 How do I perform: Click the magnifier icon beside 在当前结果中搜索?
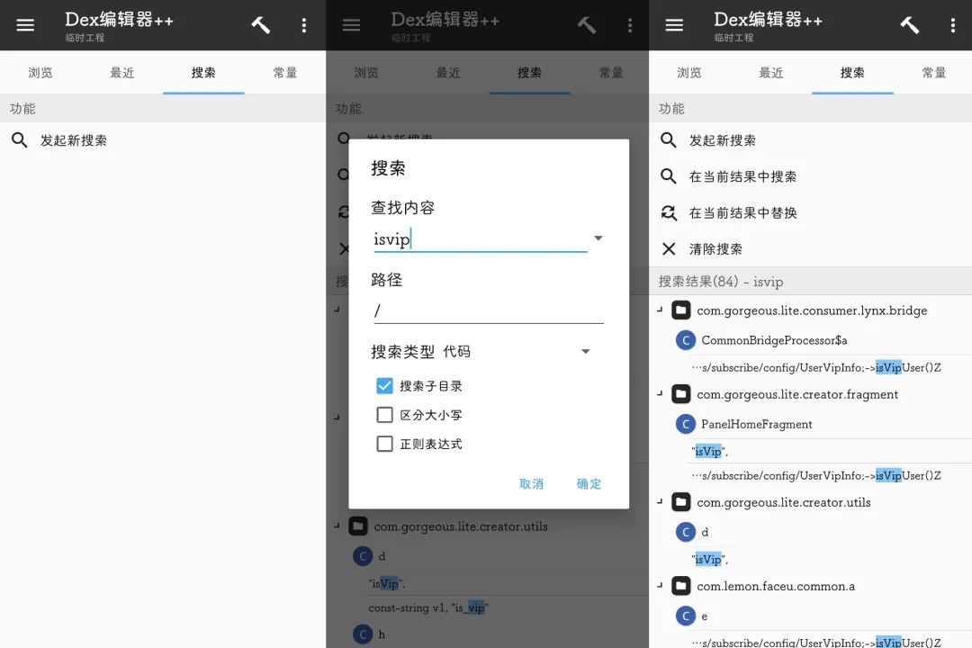click(669, 176)
